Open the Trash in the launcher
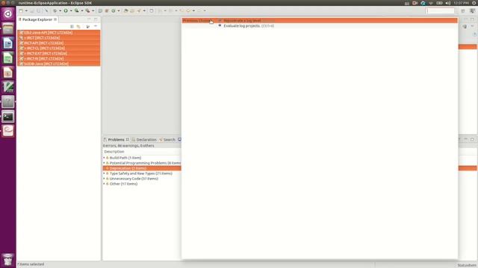 pos(8,260)
